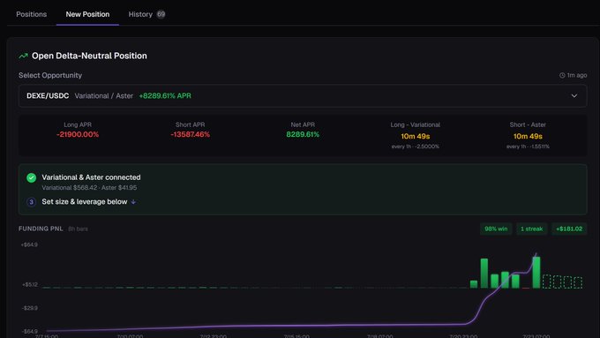Click the '1m ago' timestamp
The width and height of the screenshot is (600, 338).
coord(577,75)
